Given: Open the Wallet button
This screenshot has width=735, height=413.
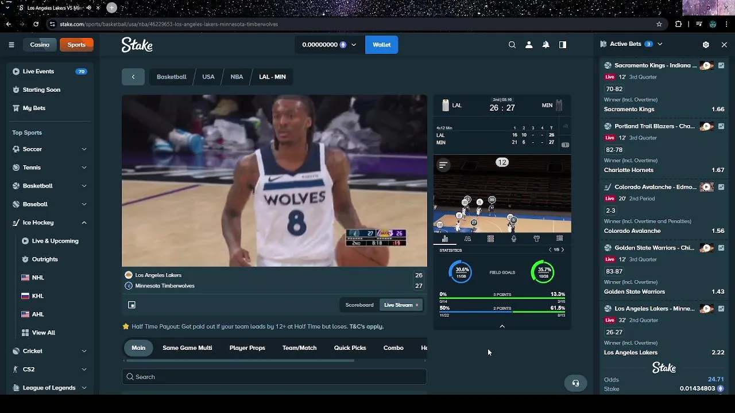Looking at the screenshot, I should [x=382, y=45].
